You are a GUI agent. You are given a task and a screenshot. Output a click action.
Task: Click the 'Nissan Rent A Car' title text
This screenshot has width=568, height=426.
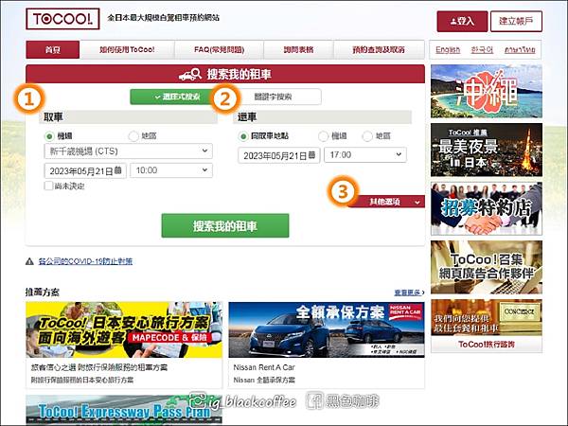pyautogui.click(x=264, y=367)
